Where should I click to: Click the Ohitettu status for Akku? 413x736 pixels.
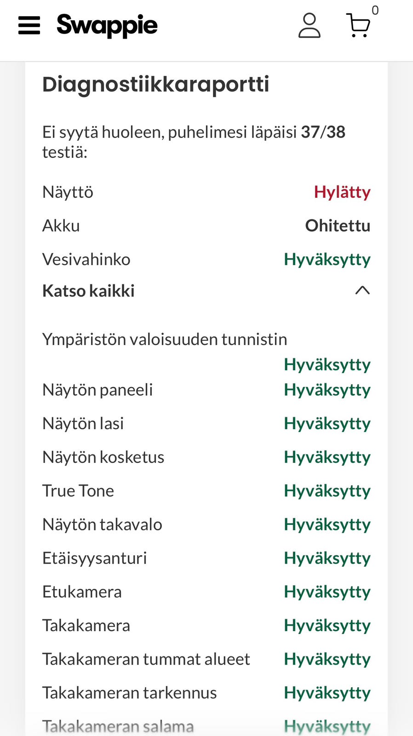pos(338,225)
